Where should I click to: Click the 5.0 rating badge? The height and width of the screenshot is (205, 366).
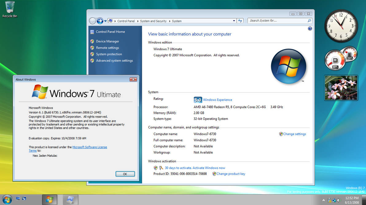198,100
